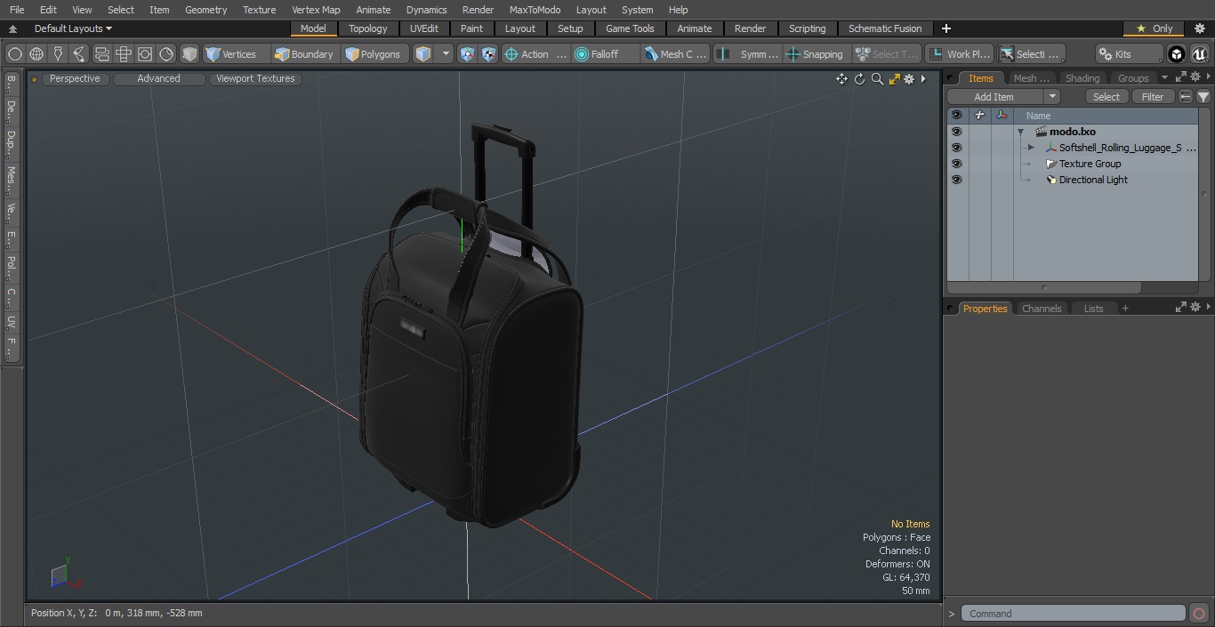The height and width of the screenshot is (627, 1215).
Task: Click the eye column header in Items list
Action: (956, 116)
